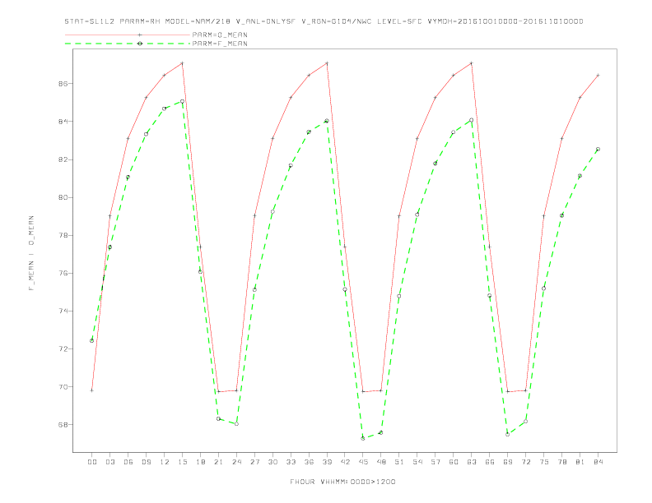Click y-axis tick label 78
652x503 pixels.
[x=63, y=235]
